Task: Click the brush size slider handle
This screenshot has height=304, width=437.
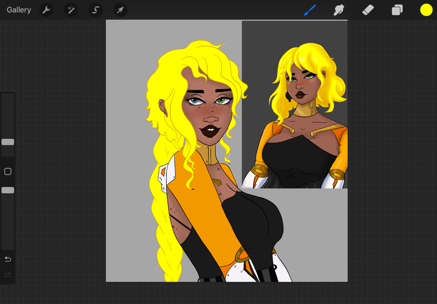Action: 8,142
